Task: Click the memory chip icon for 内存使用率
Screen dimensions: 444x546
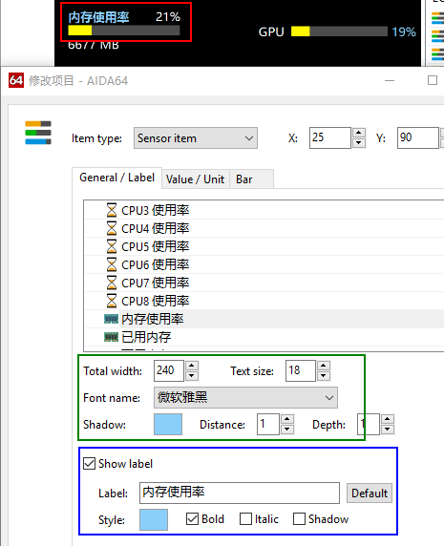Action: tap(112, 319)
